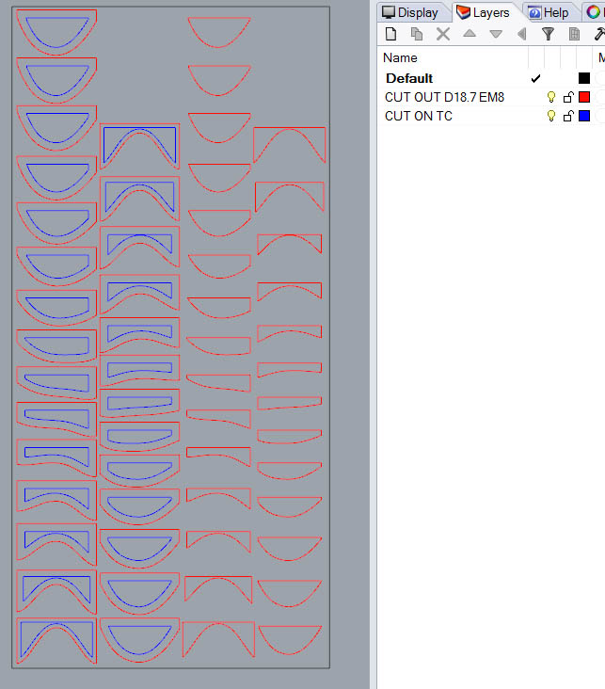Create a new layer with page icon
The width and height of the screenshot is (605, 689).
pyautogui.click(x=390, y=34)
